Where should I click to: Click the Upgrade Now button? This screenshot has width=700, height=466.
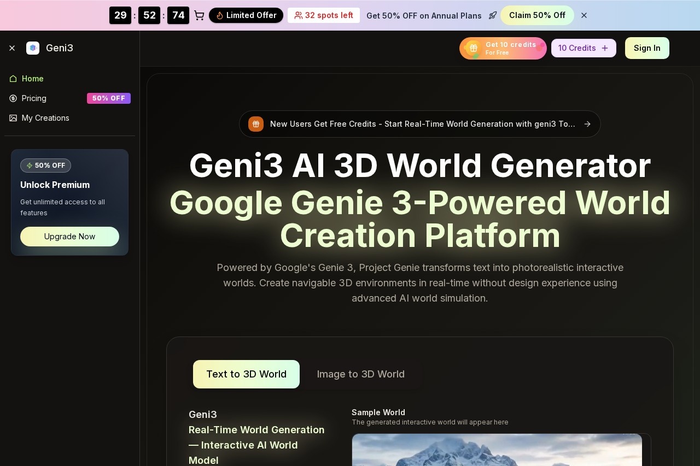[69, 237]
